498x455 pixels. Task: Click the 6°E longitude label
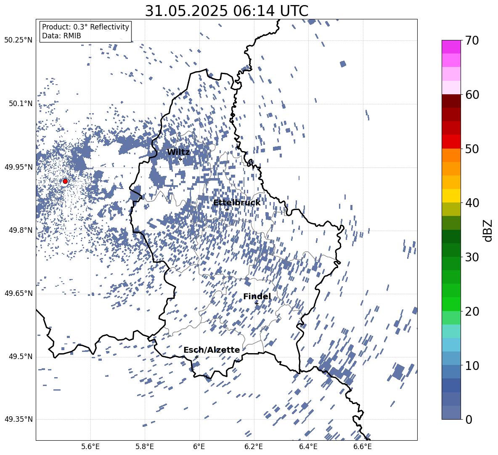coord(199,447)
